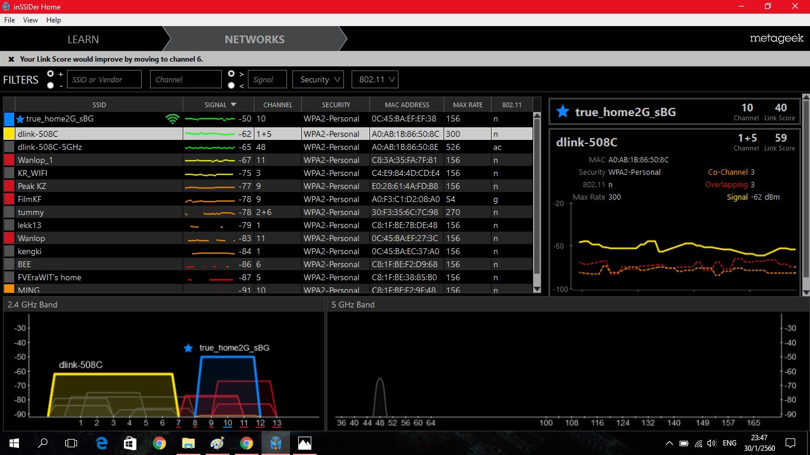Sort by the SIGNAL column arrow
This screenshot has width=810, height=455.
coord(233,105)
